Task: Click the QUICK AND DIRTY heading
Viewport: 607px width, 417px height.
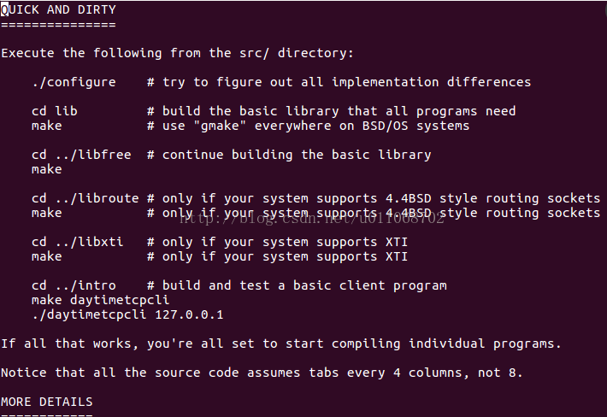Action: [58, 9]
